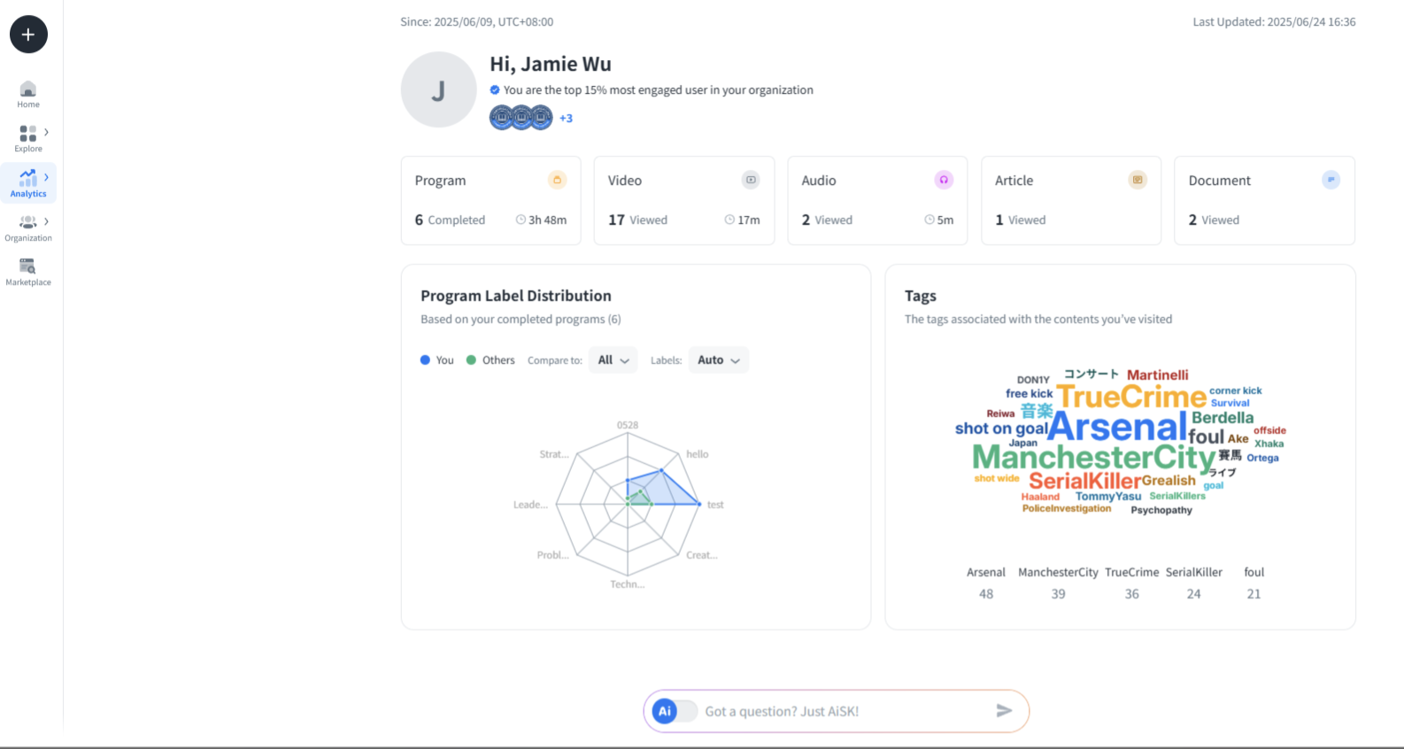Open the 'Compare to' All dropdown

click(x=613, y=360)
